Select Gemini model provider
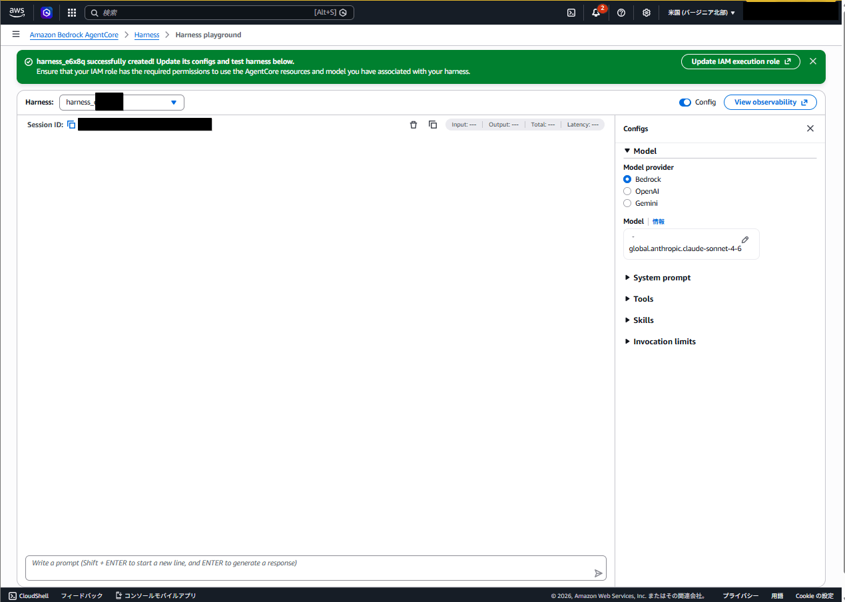This screenshot has height=602, width=845. 627,203
